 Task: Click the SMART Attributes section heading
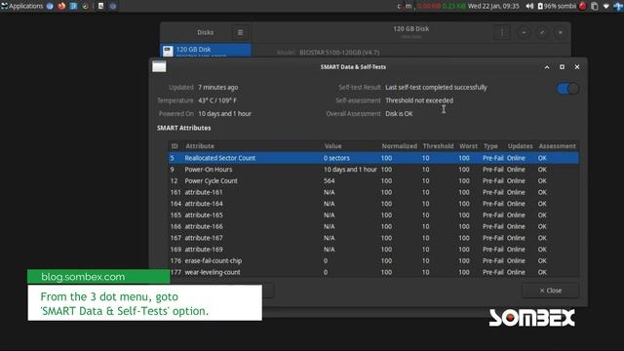click(x=184, y=128)
